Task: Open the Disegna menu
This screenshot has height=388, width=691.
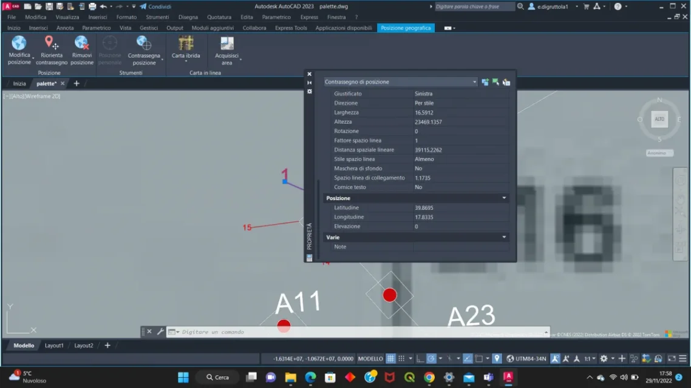Action: point(188,17)
